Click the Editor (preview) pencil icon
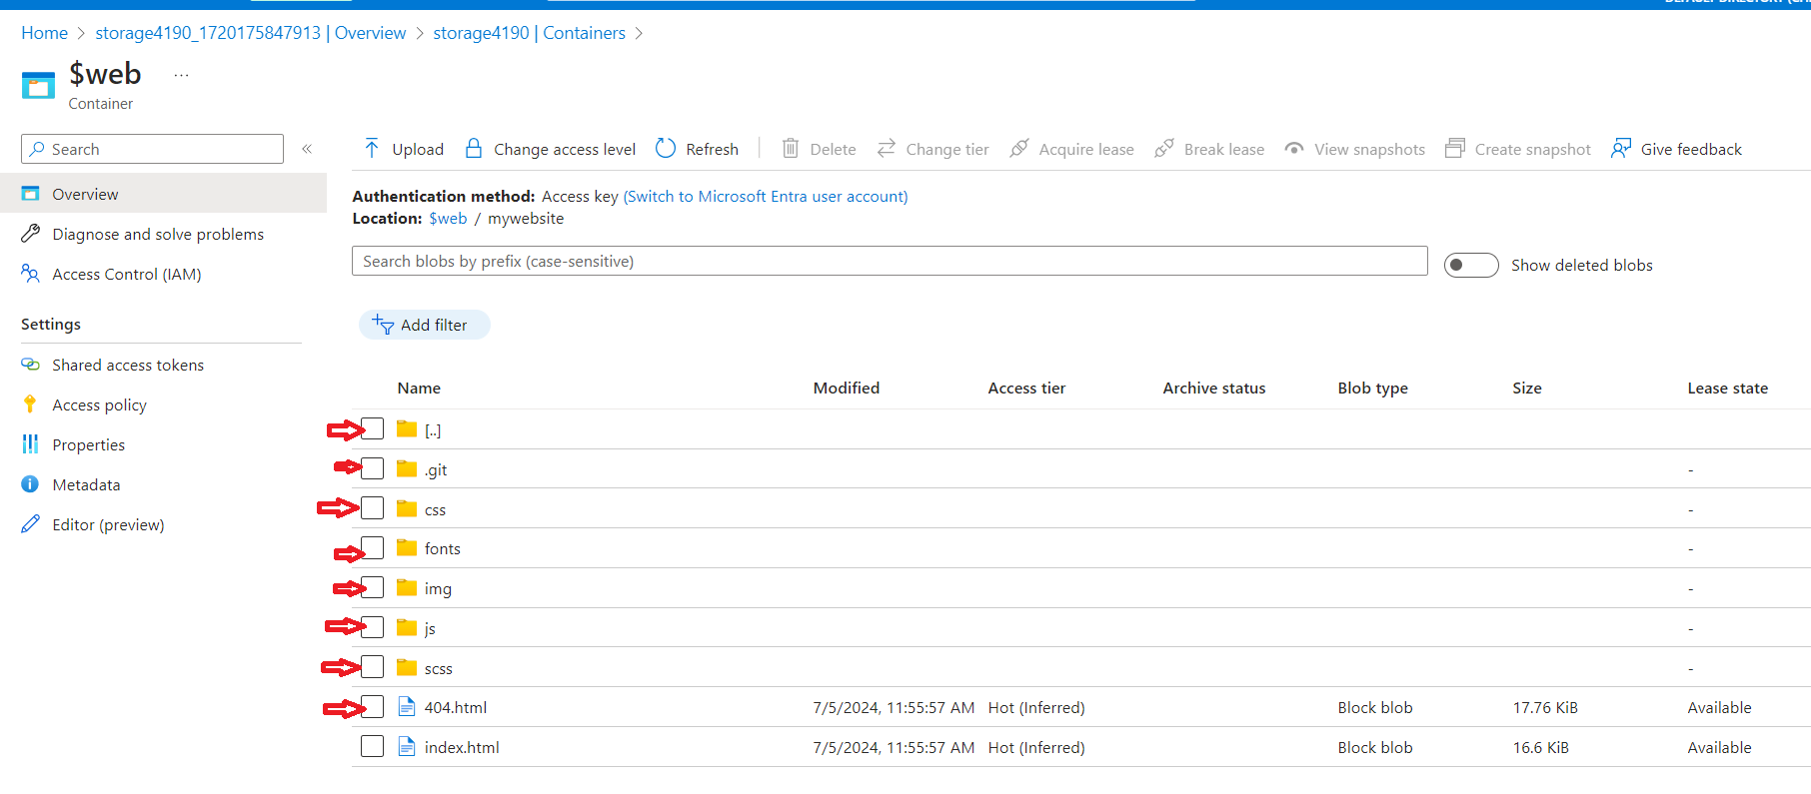Screen dimensions: 1811x794 (x=31, y=524)
